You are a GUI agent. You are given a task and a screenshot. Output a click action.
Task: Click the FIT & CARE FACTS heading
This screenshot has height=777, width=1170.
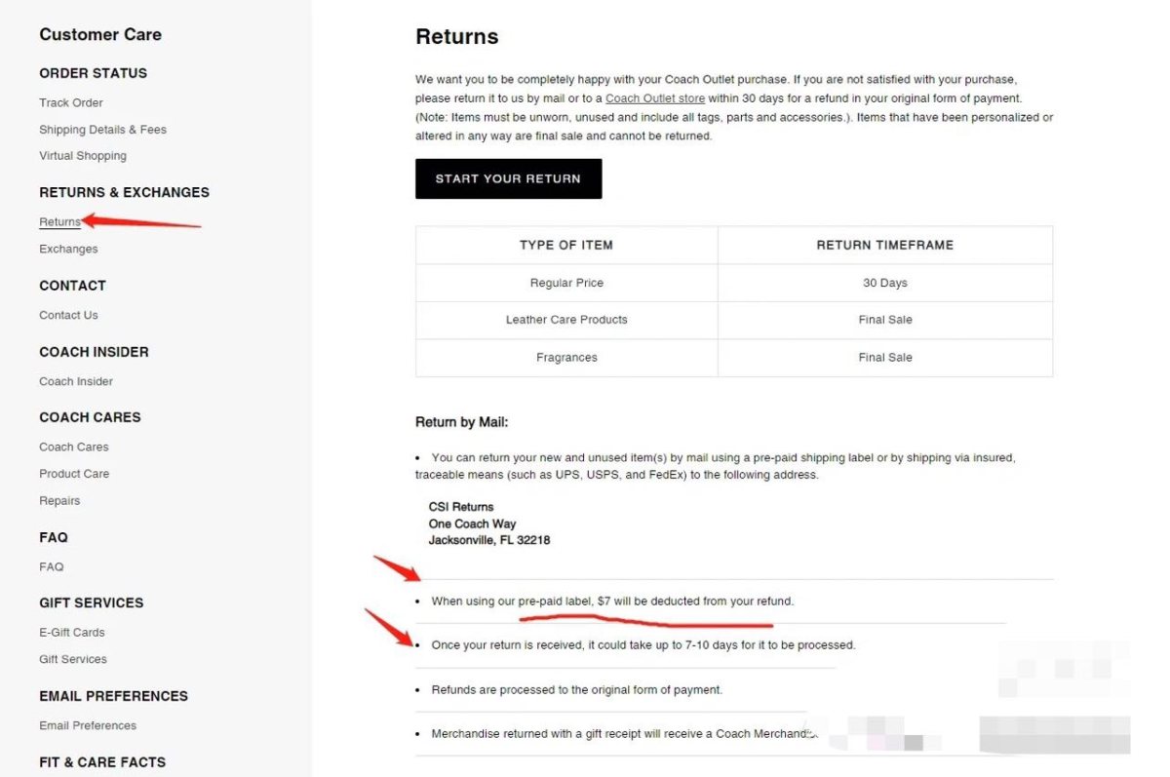pos(102,762)
